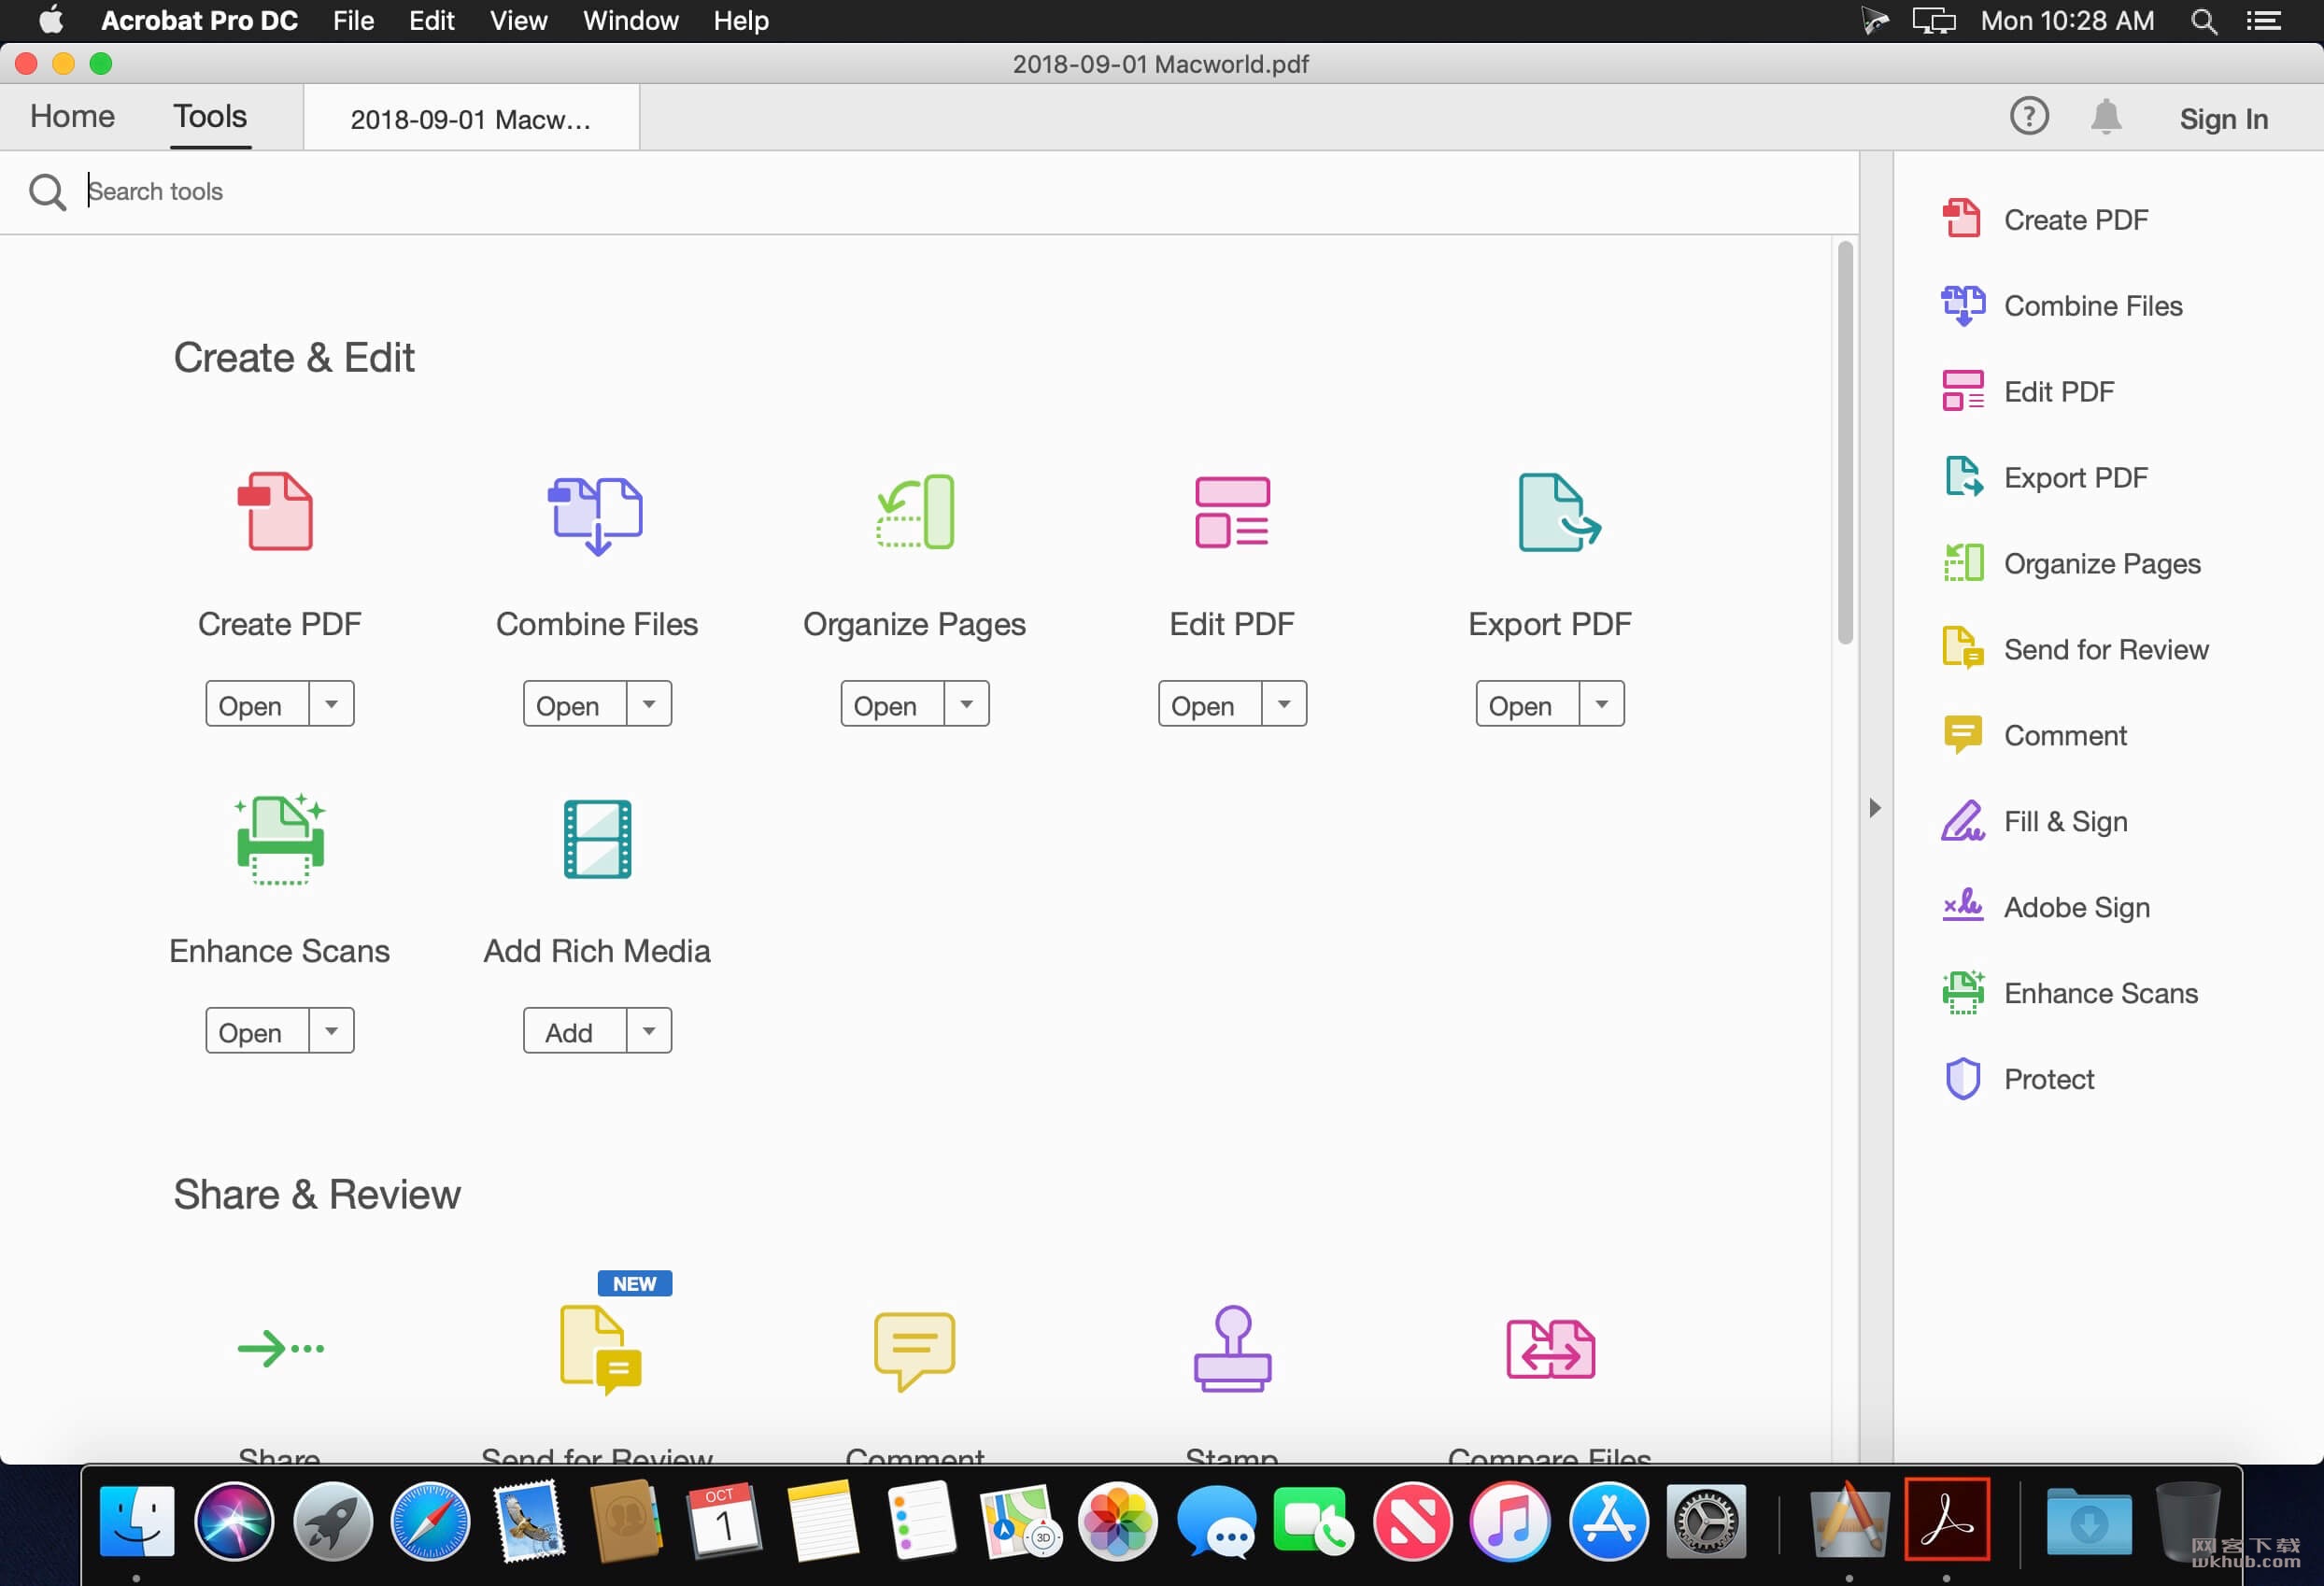
Task: Click the Compare Files icon
Action: click(1550, 1348)
